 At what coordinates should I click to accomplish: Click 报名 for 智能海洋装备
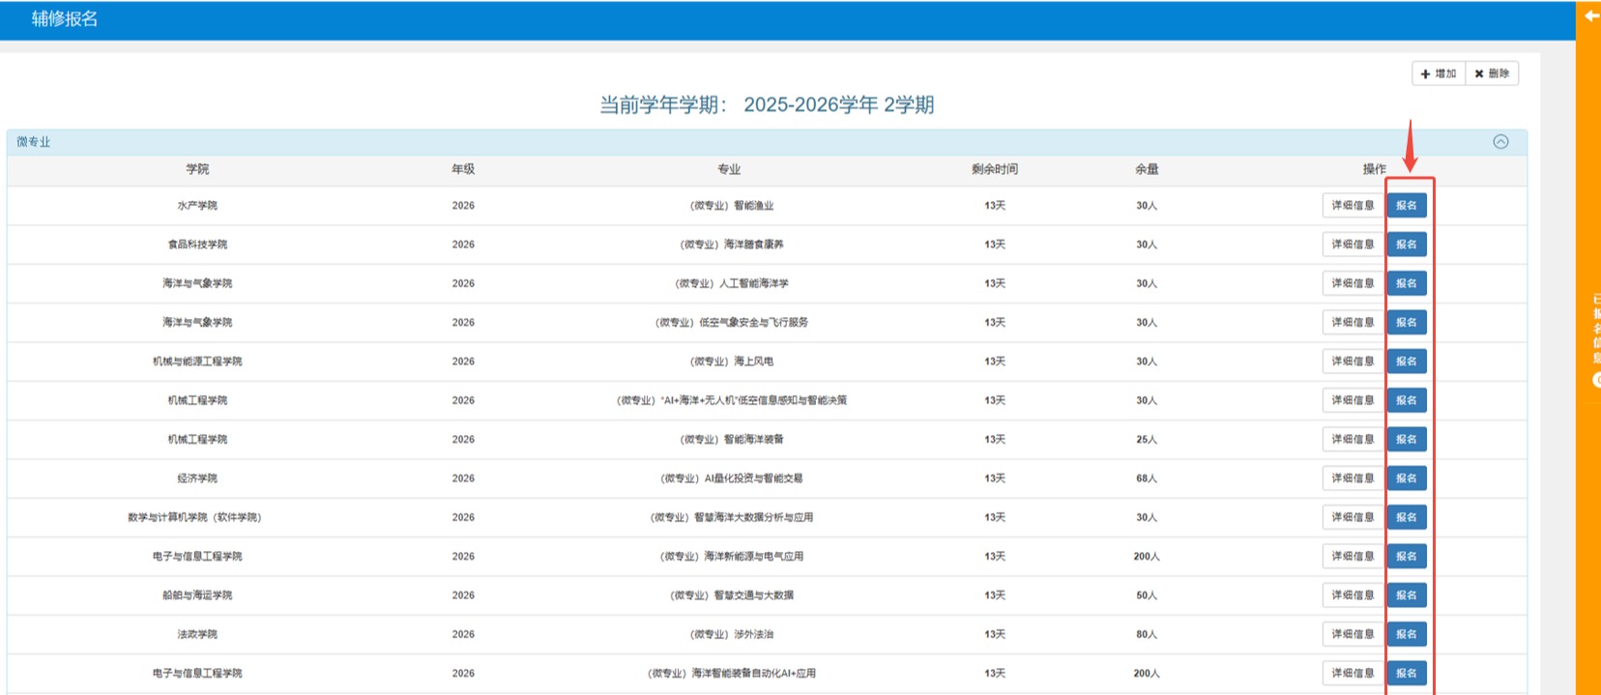coord(1407,439)
